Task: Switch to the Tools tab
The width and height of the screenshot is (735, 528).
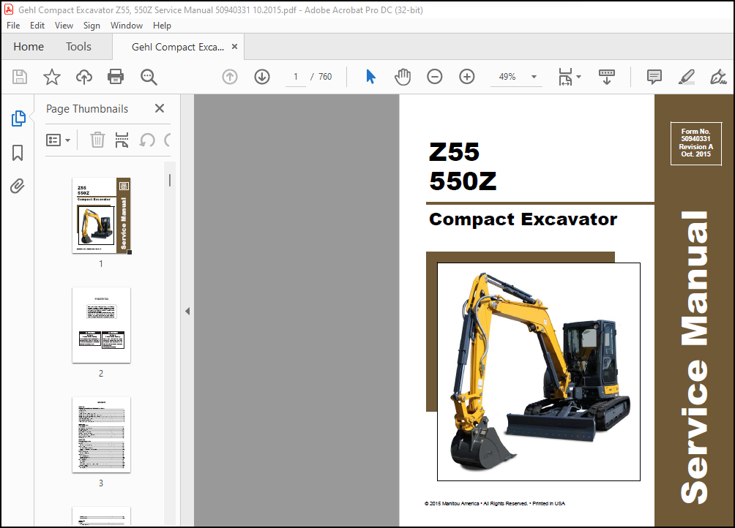Action: coord(78,47)
